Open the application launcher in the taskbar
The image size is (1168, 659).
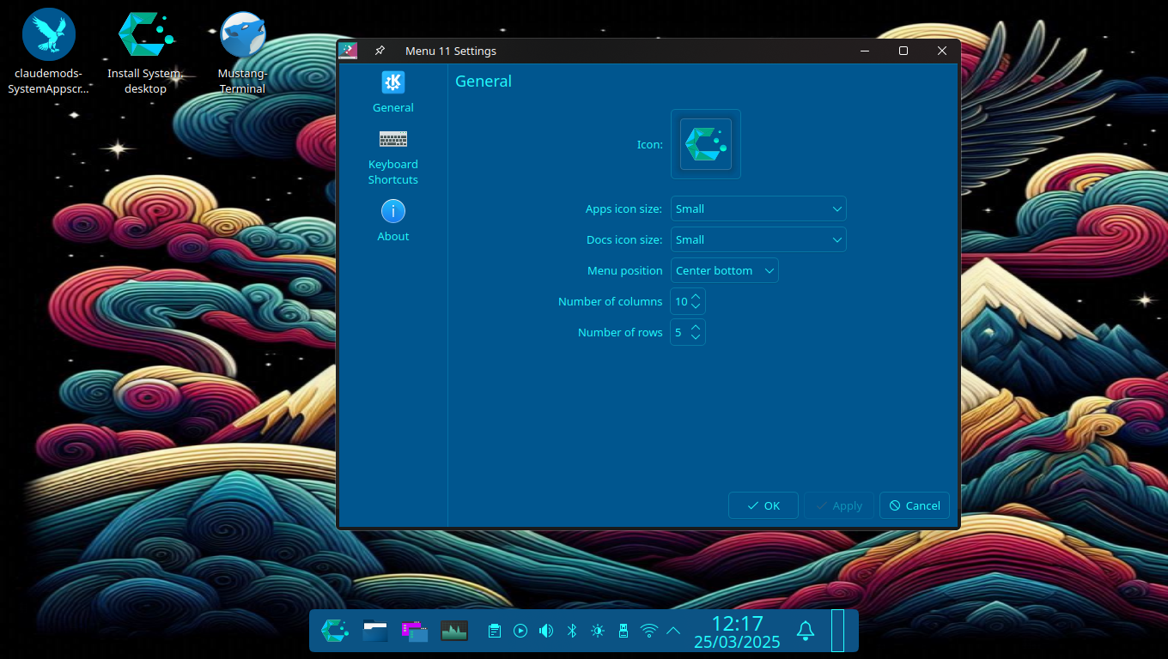pyautogui.click(x=334, y=631)
